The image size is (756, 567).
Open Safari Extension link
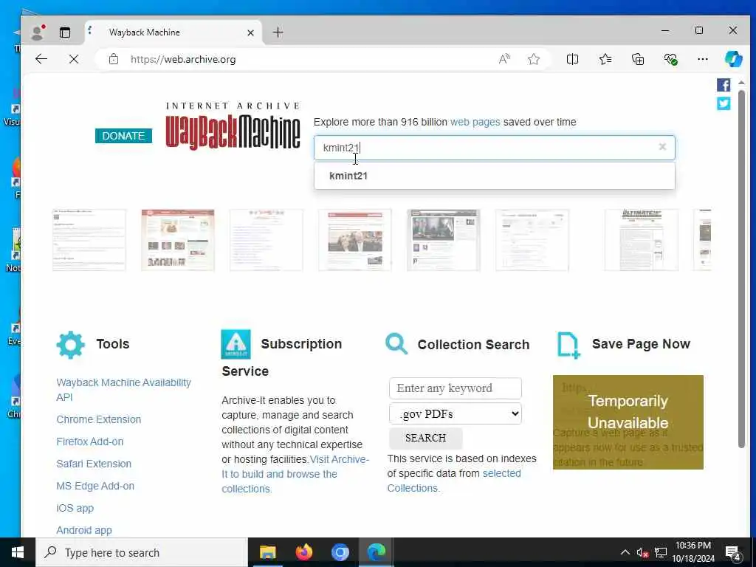pyautogui.click(x=94, y=464)
